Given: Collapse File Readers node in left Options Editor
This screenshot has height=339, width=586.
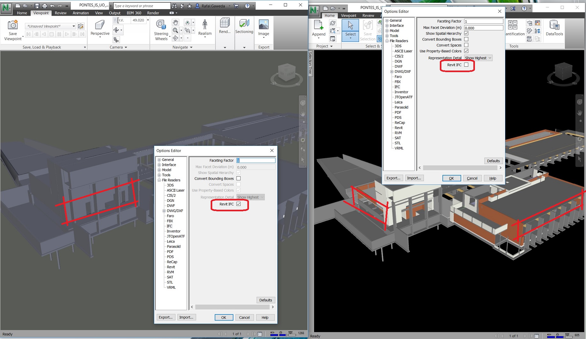Looking at the screenshot, I should (159, 180).
